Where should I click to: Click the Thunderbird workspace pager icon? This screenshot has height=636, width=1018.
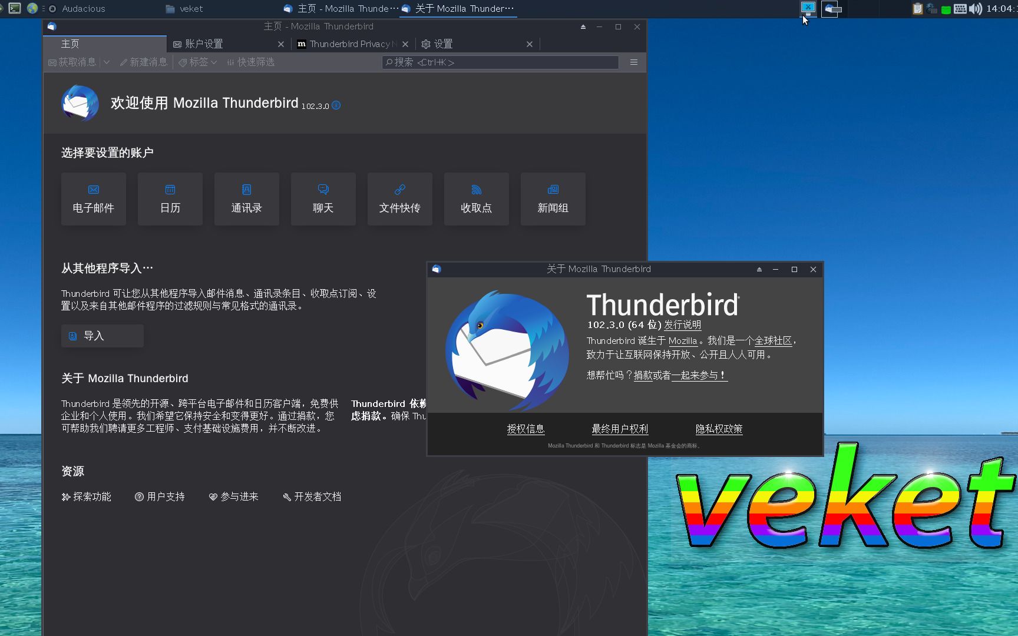(831, 9)
